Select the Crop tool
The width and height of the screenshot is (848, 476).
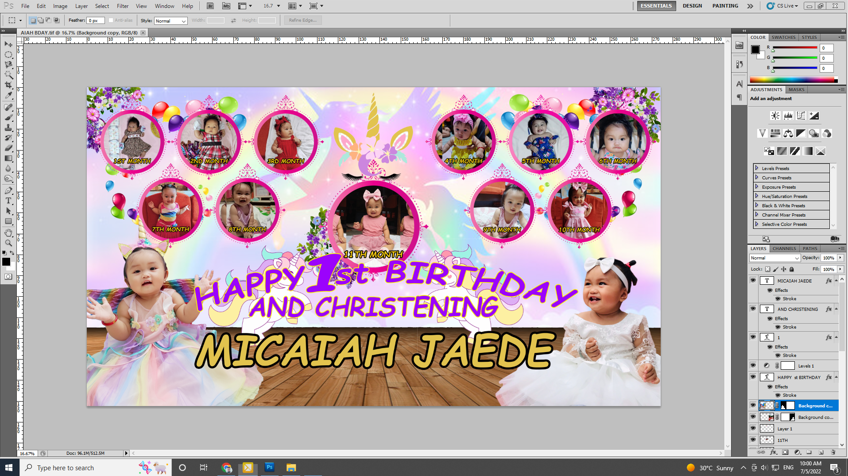point(8,85)
